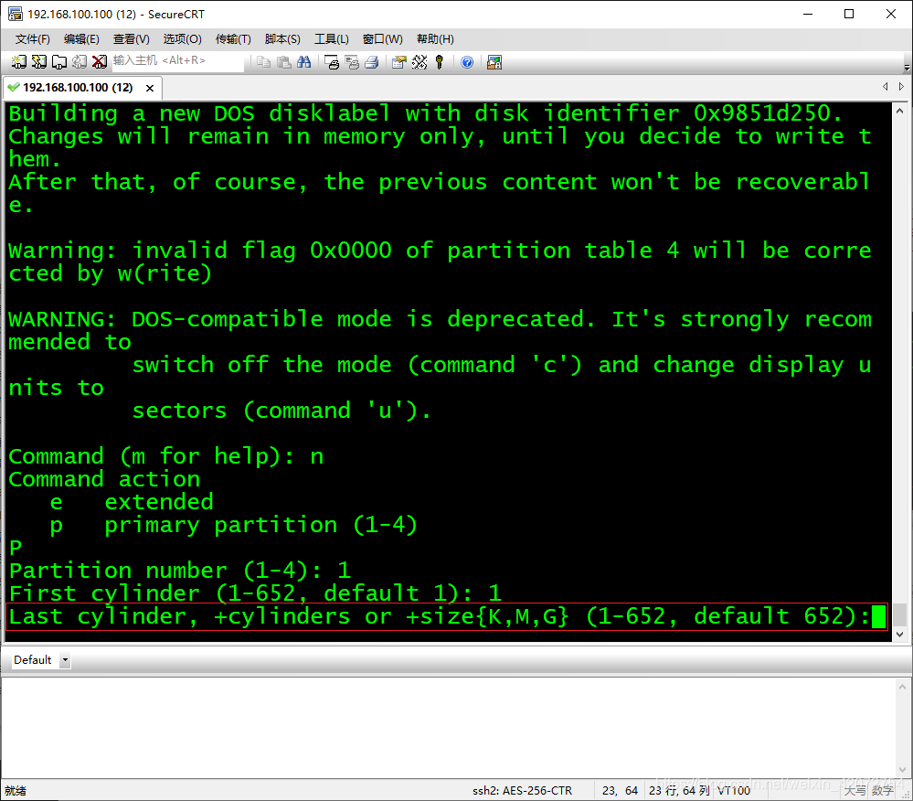
Task: Click the printer Print icon
Action: (x=372, y=62)
